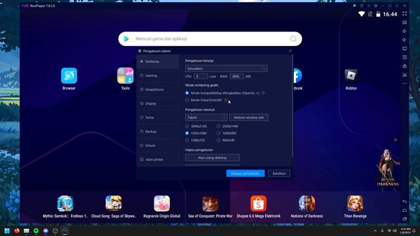
Task: Select 1280x720 resolution
Action: click(x=187, y=140)
